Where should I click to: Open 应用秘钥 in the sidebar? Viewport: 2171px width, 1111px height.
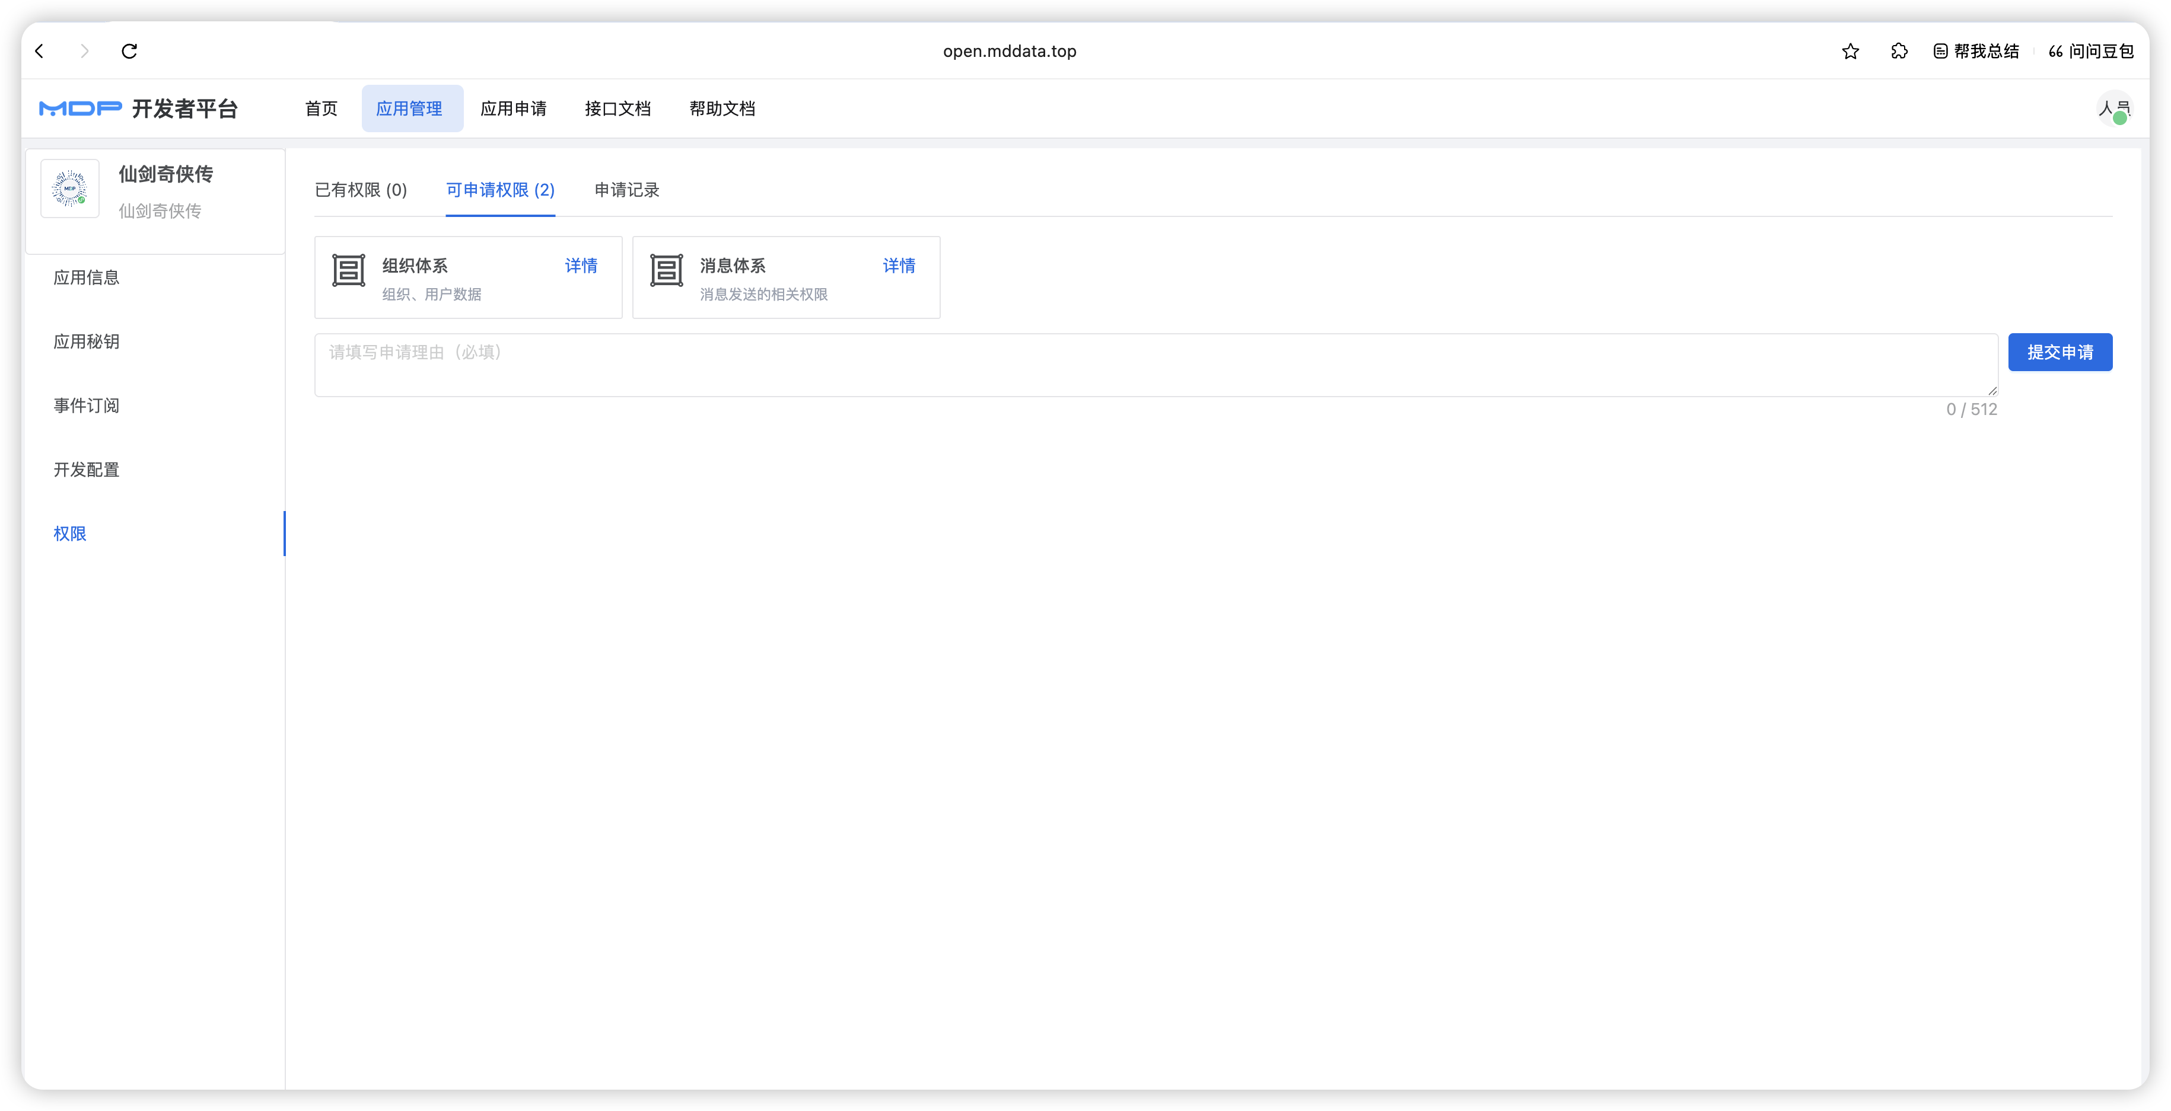coord(86,341)
